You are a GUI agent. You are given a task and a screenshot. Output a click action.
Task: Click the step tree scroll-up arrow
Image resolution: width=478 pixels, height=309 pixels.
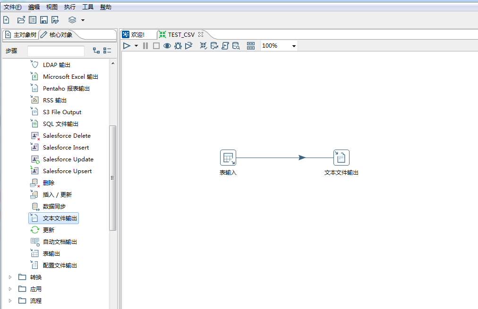113,63
